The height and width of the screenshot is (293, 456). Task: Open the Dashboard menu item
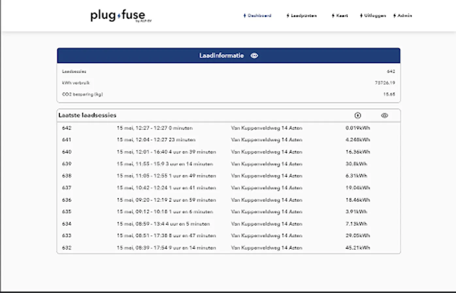coord(257,16)
